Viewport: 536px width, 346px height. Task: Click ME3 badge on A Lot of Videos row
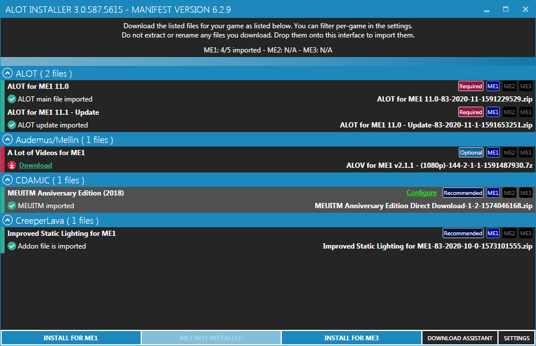point(526,152)
